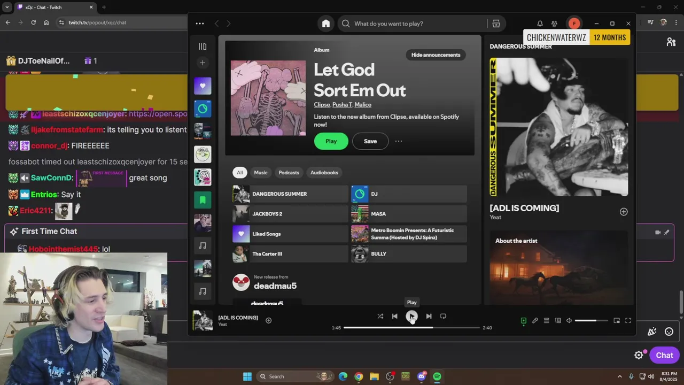Viewport: 684px width, 385px height.
Task: Click the Chat button in Twitch window
Action: pos(665,356)
